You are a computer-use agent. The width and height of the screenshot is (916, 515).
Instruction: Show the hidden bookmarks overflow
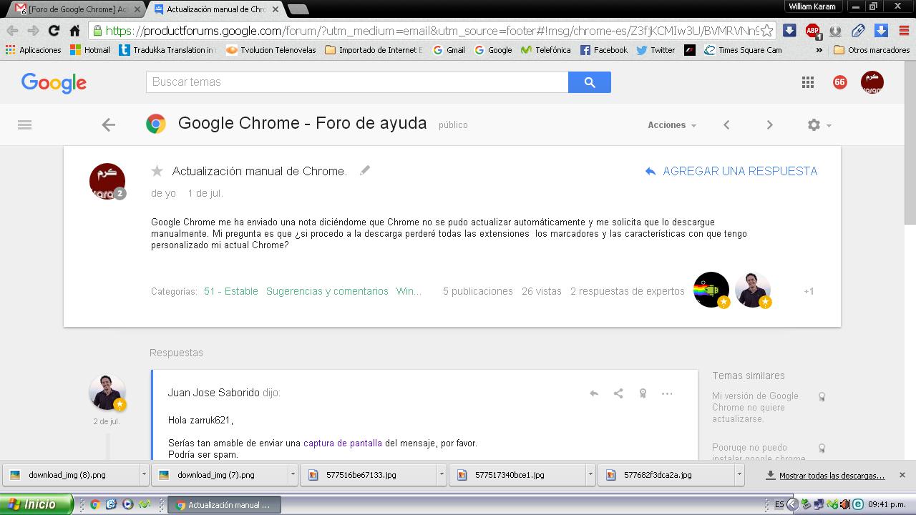[819, 50]
